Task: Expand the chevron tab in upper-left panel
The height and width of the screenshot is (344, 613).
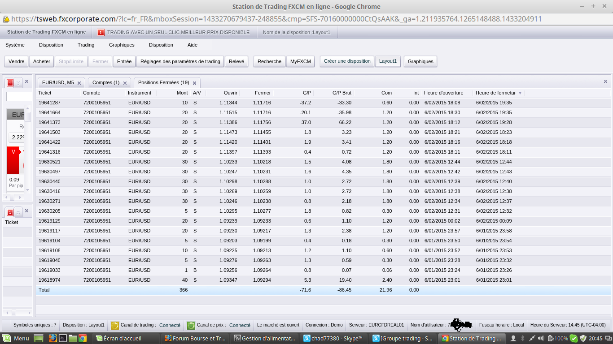Action: 18,83
